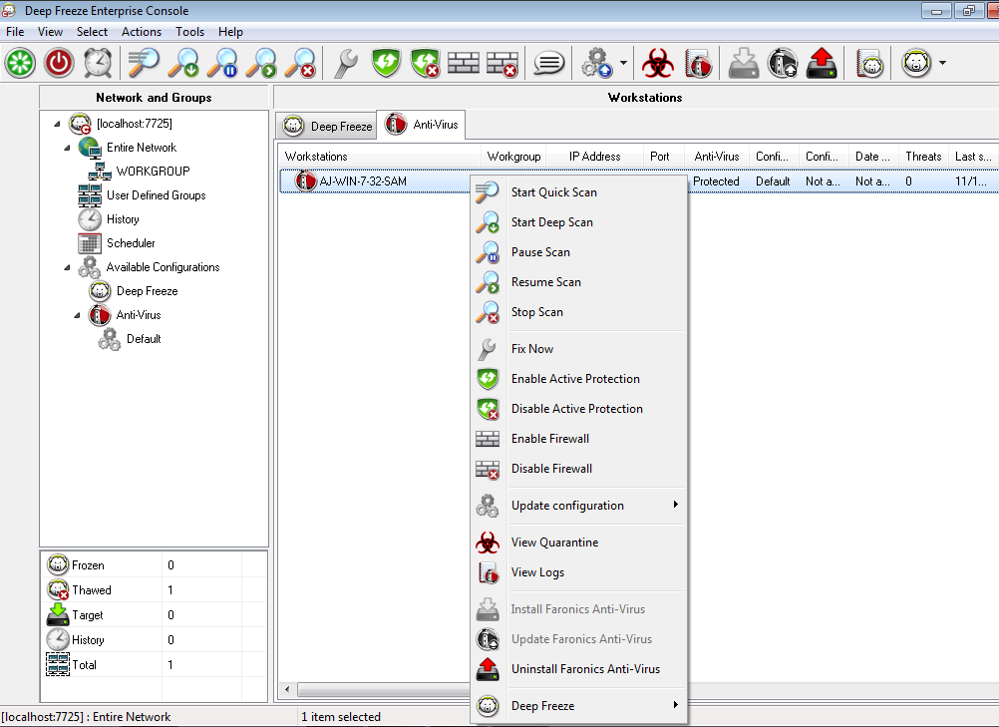Click the green shield Enable Active Protection toolbar icon
The width and height of the screenshot is (999, 727).
tap(386, 63)
